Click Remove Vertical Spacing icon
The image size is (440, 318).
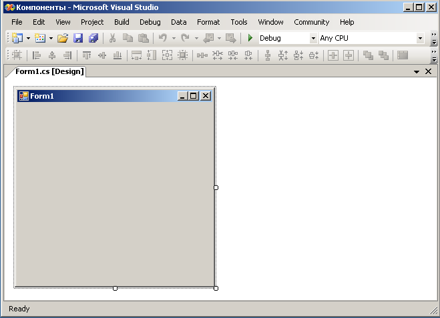pos(314,55)
